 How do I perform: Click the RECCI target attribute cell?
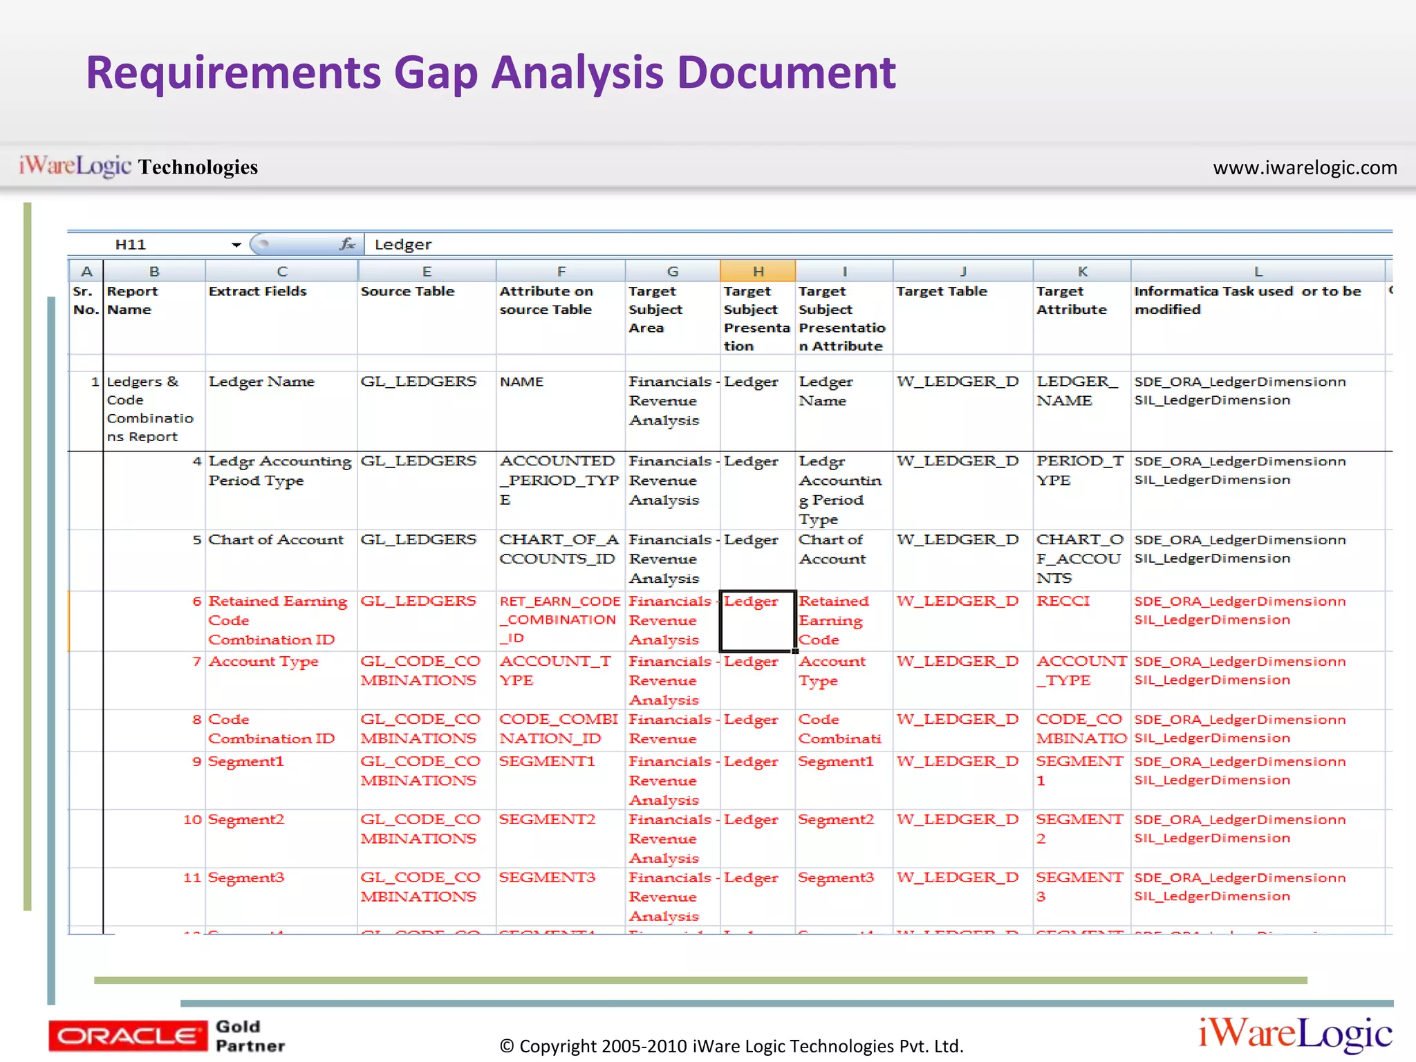[x=1082, y=621]
